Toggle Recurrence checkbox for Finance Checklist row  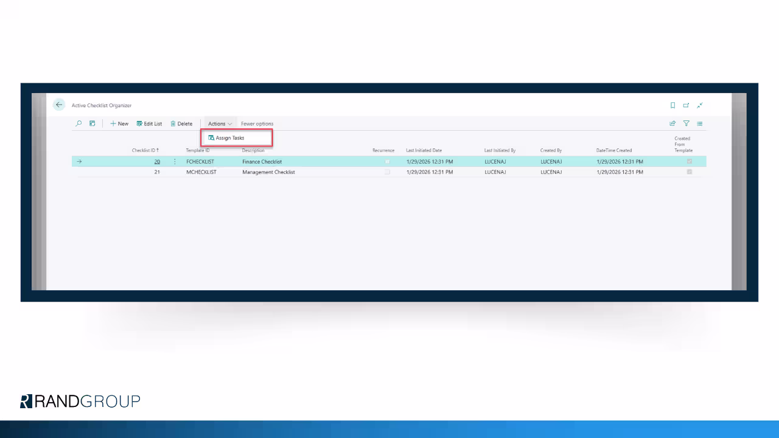tap(387, 161)
